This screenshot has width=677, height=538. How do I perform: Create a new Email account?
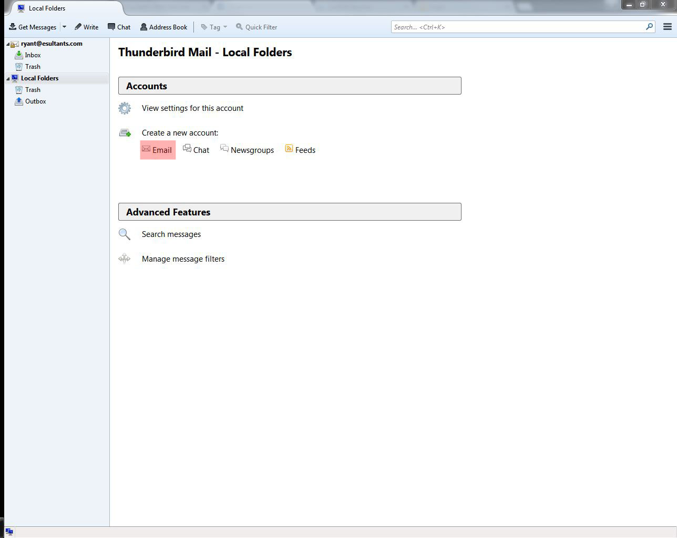[x=158, y=150]
